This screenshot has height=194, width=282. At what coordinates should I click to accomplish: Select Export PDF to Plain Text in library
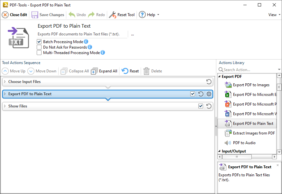coord(247,124)
